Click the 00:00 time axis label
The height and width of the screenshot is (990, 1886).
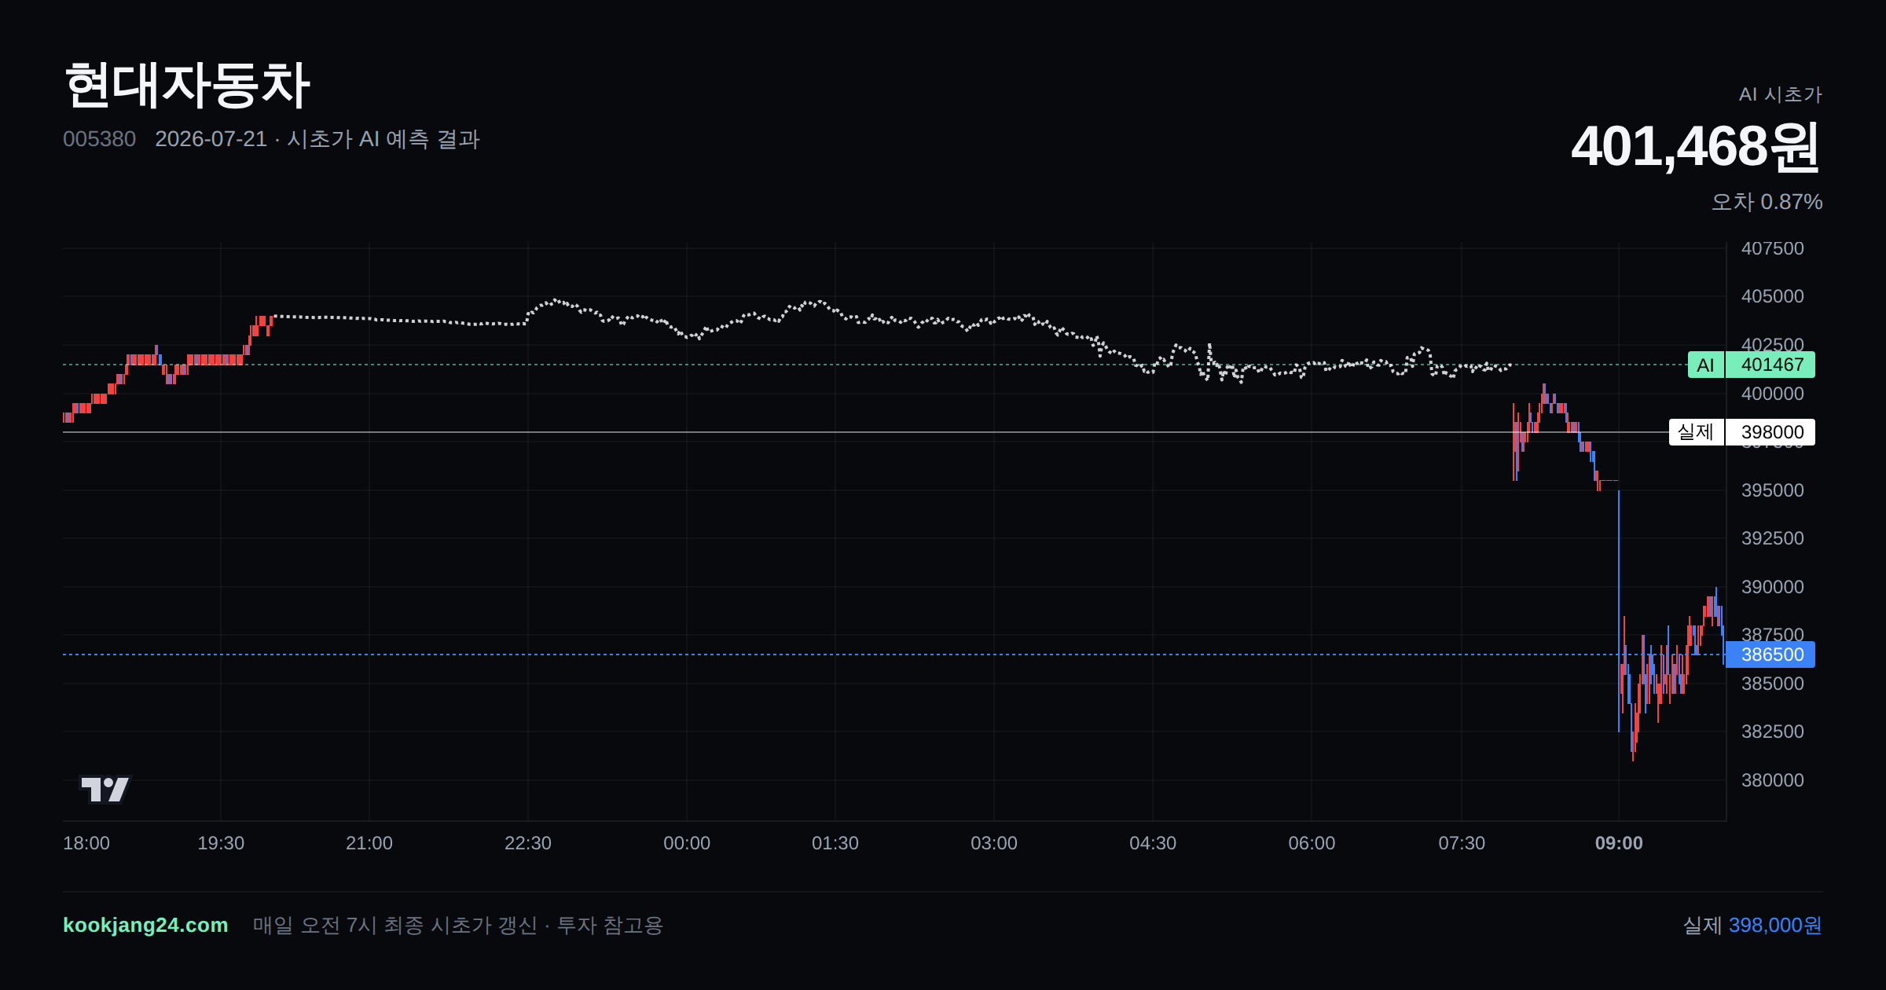tap(687, 843)
